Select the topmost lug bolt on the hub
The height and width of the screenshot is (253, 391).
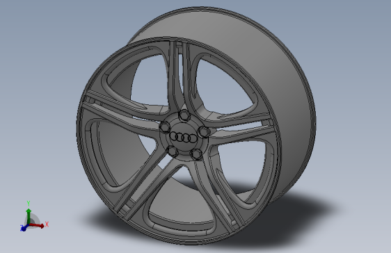pos(184,115)
